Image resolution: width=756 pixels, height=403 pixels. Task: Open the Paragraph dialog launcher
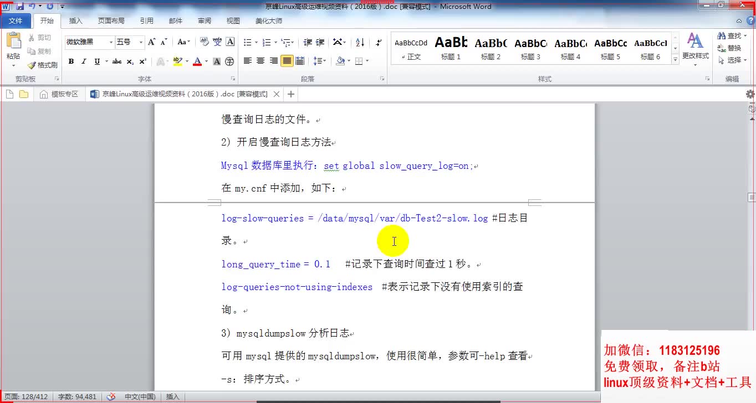382,79
